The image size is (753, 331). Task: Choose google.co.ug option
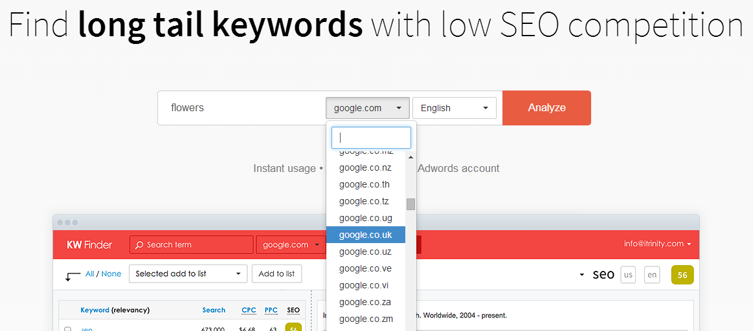365,219
